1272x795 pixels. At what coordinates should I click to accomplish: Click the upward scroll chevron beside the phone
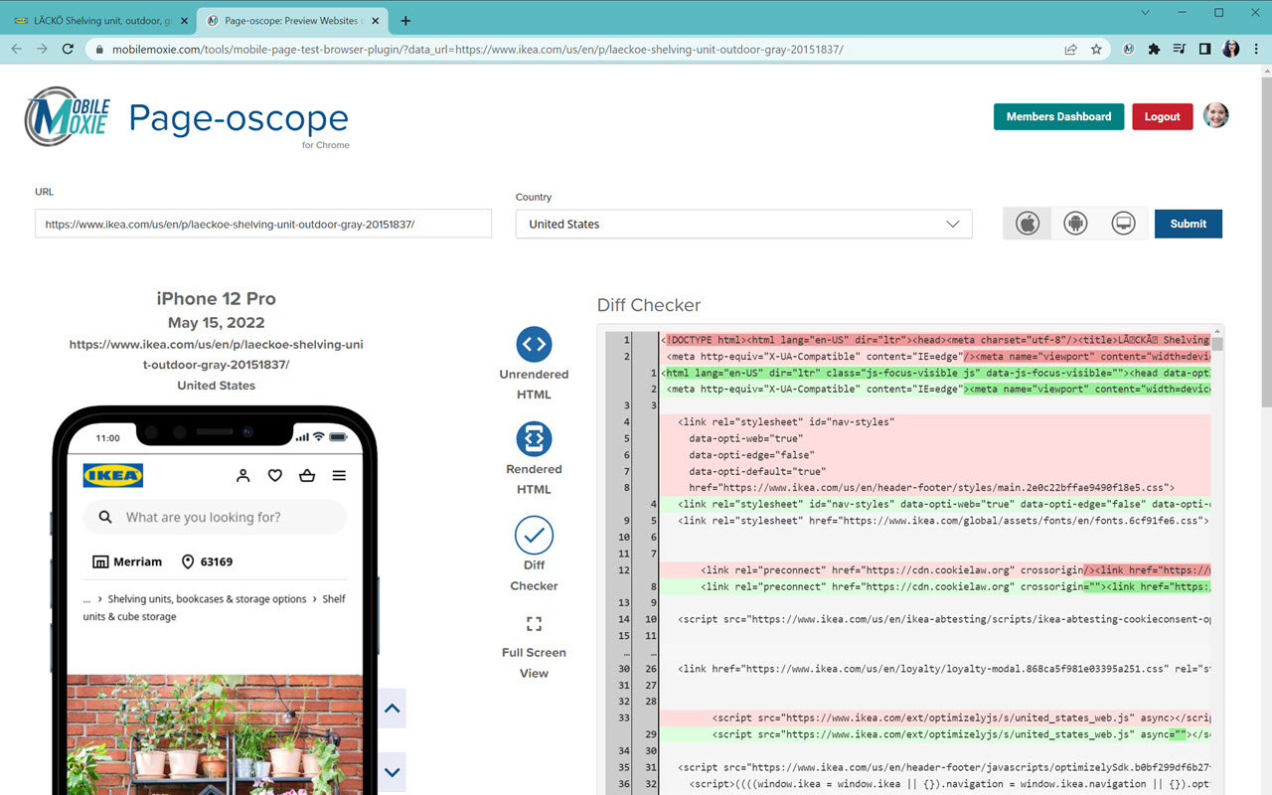tap(392, 708)
